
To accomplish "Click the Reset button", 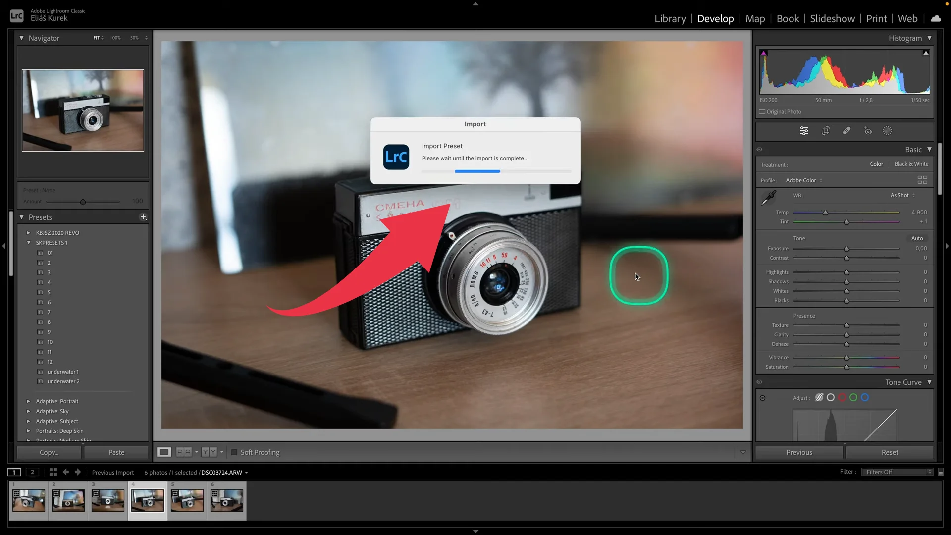I will point(890,452).
